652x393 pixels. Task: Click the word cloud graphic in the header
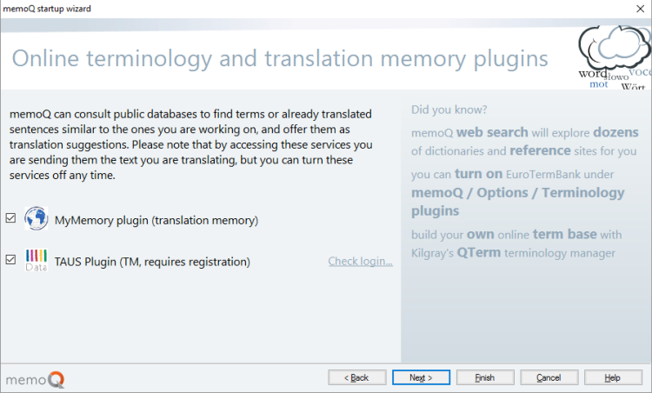[615, 57]
